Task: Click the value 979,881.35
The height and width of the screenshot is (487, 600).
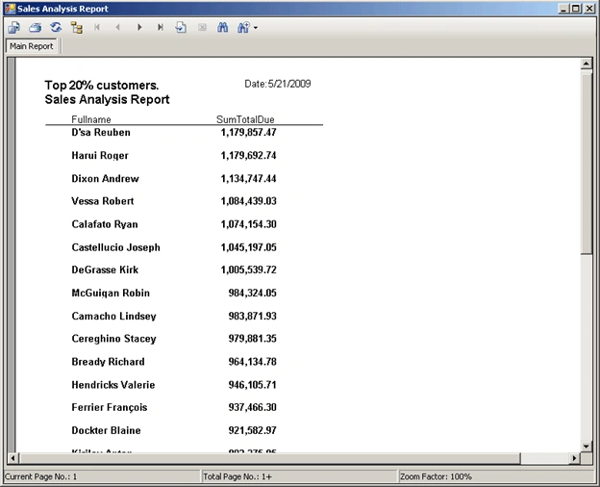Action: tap(253, 339)
